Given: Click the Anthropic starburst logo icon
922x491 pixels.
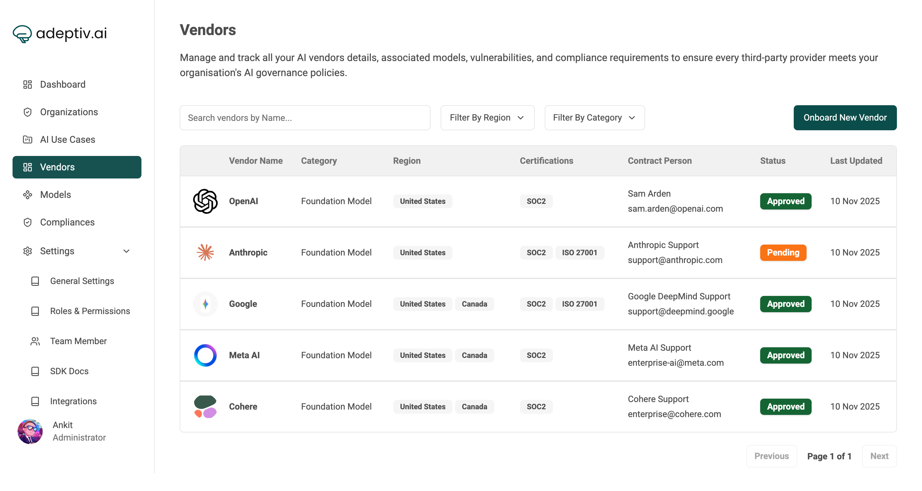Looking at the screenshot, I should (205, 252).
